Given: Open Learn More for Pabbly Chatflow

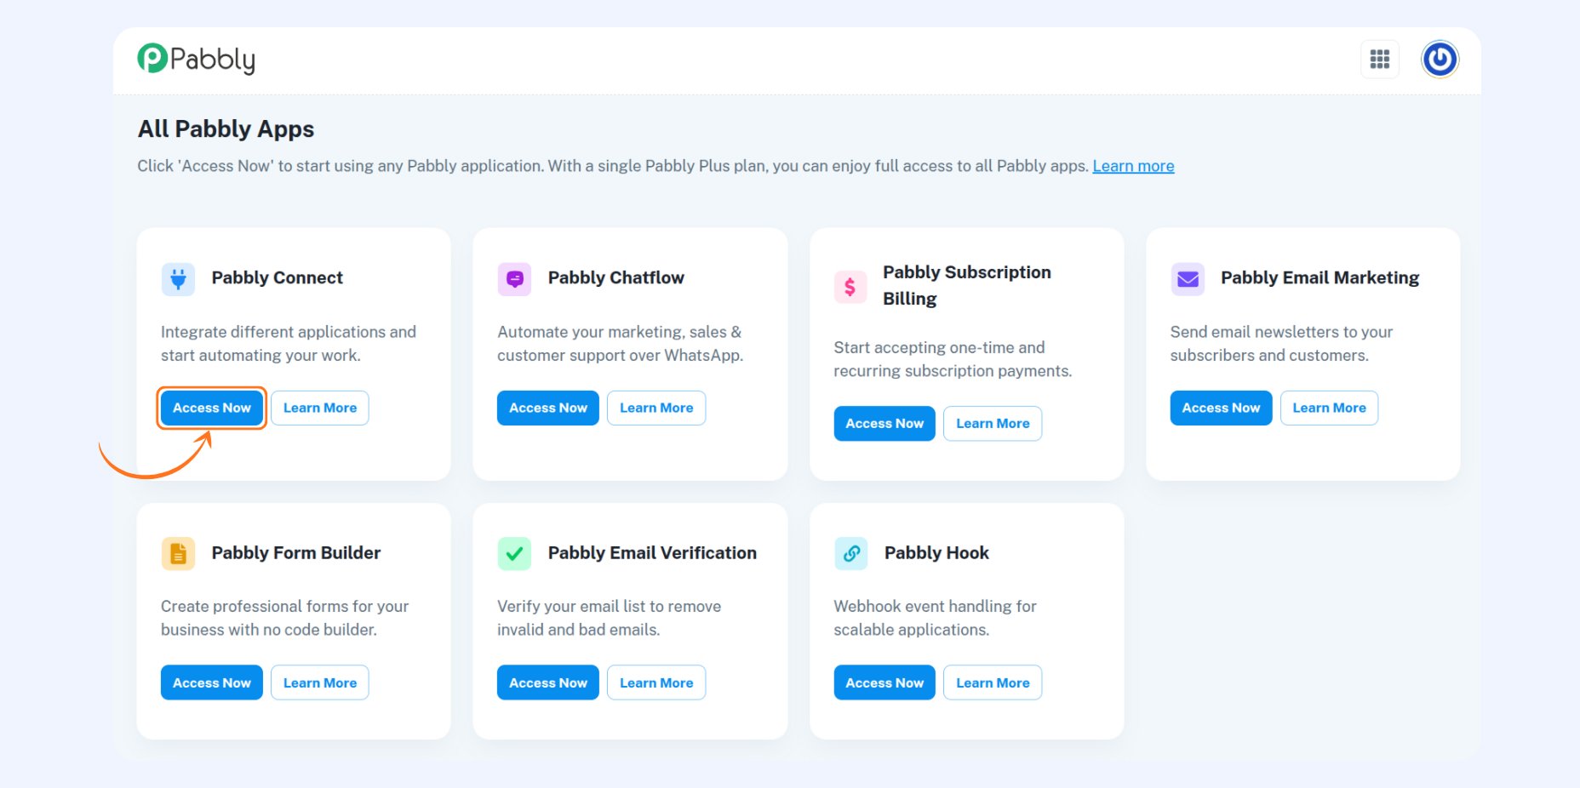Looking at the screenshot, I should [655, 408].
